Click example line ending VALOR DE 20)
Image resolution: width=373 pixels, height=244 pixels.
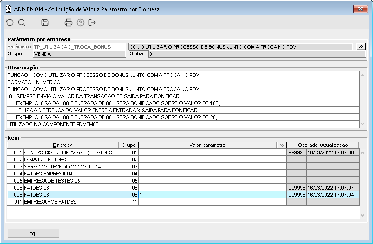pos(183,117)
